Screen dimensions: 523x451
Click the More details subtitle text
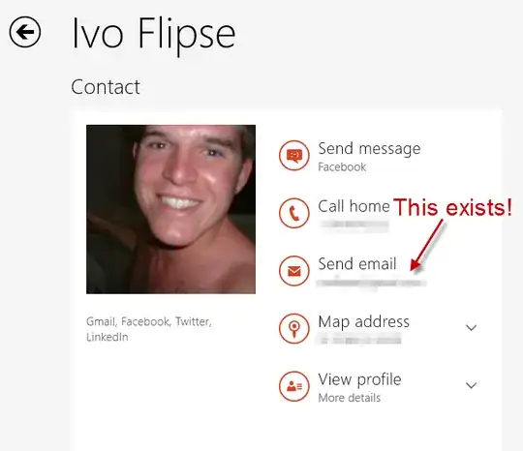pyautogui.click(x=350, y=398)
